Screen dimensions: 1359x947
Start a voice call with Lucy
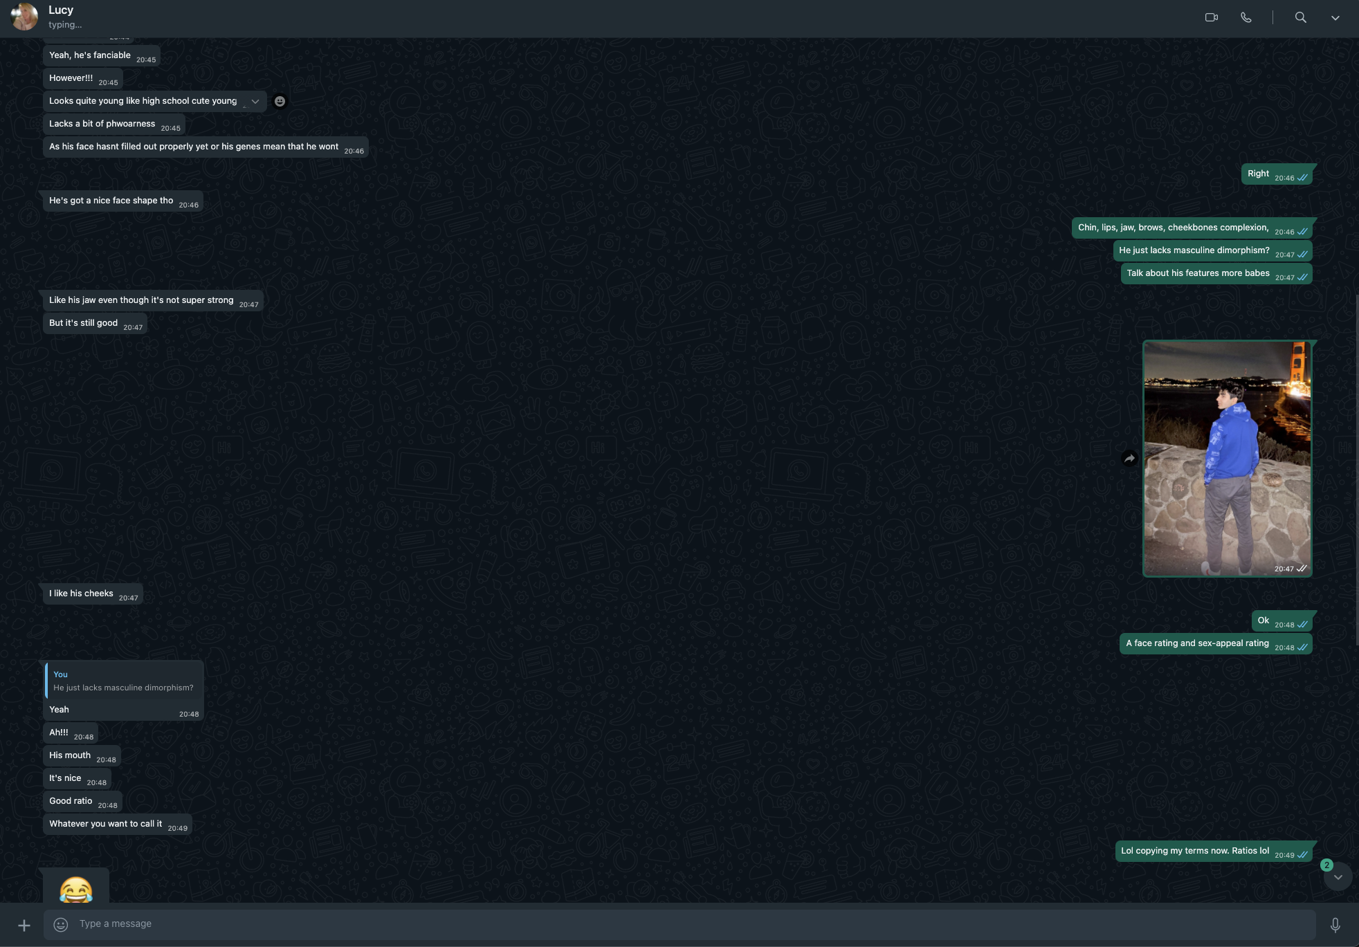(1246, 17)
